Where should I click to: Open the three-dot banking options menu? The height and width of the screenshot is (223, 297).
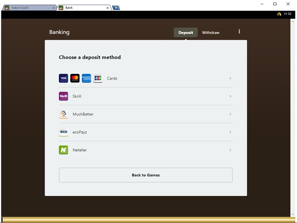[239, 32]
